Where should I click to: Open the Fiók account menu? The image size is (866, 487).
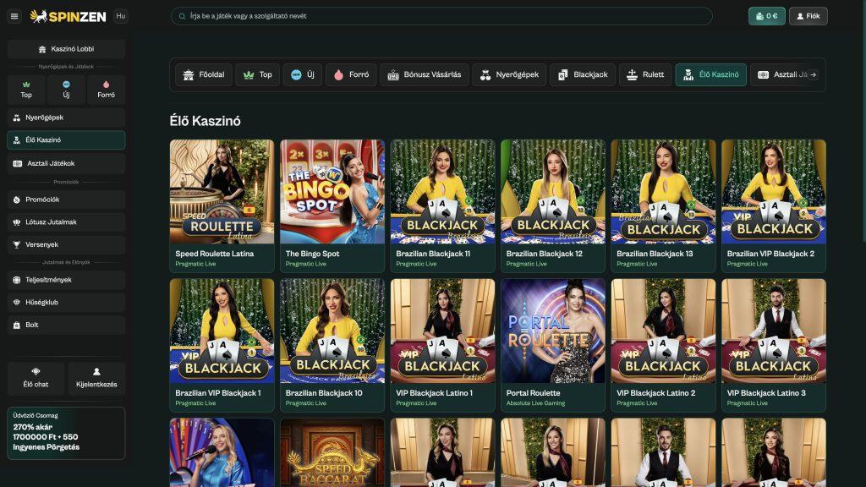808,16
